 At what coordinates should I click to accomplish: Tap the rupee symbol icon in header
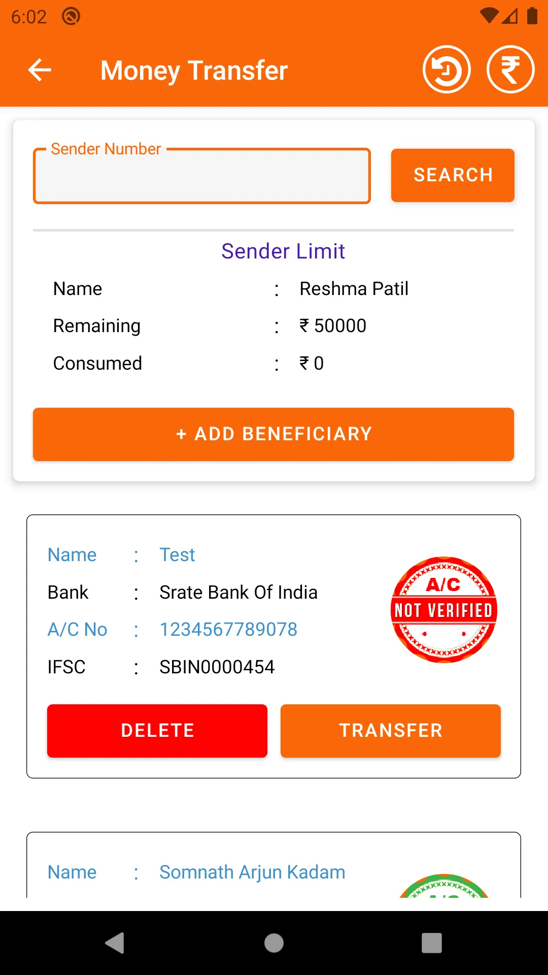[510, 70]
